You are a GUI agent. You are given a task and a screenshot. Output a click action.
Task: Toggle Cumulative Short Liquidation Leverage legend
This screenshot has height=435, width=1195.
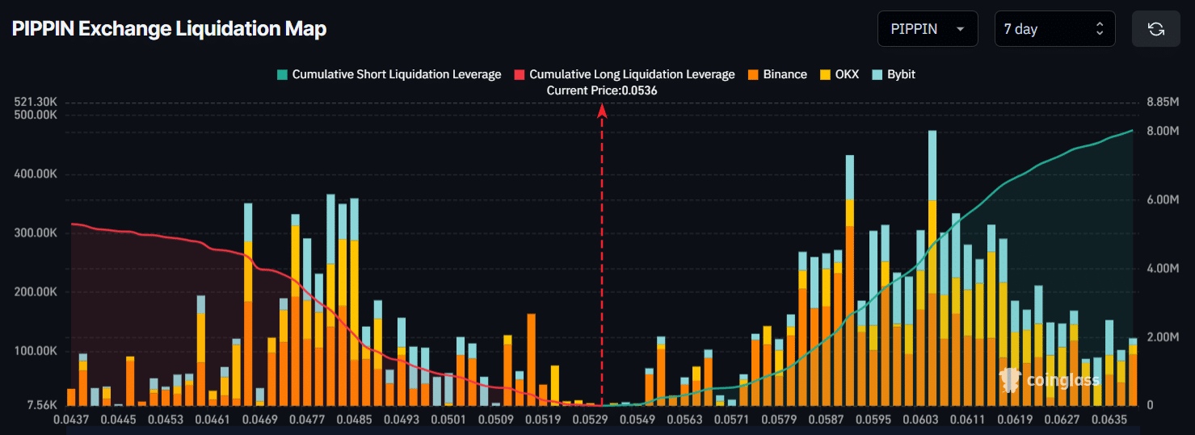pos(396,74)
